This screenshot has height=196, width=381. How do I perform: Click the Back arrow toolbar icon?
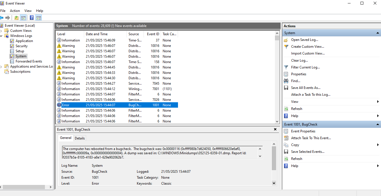pyautogui.click(x=2, y=18)
